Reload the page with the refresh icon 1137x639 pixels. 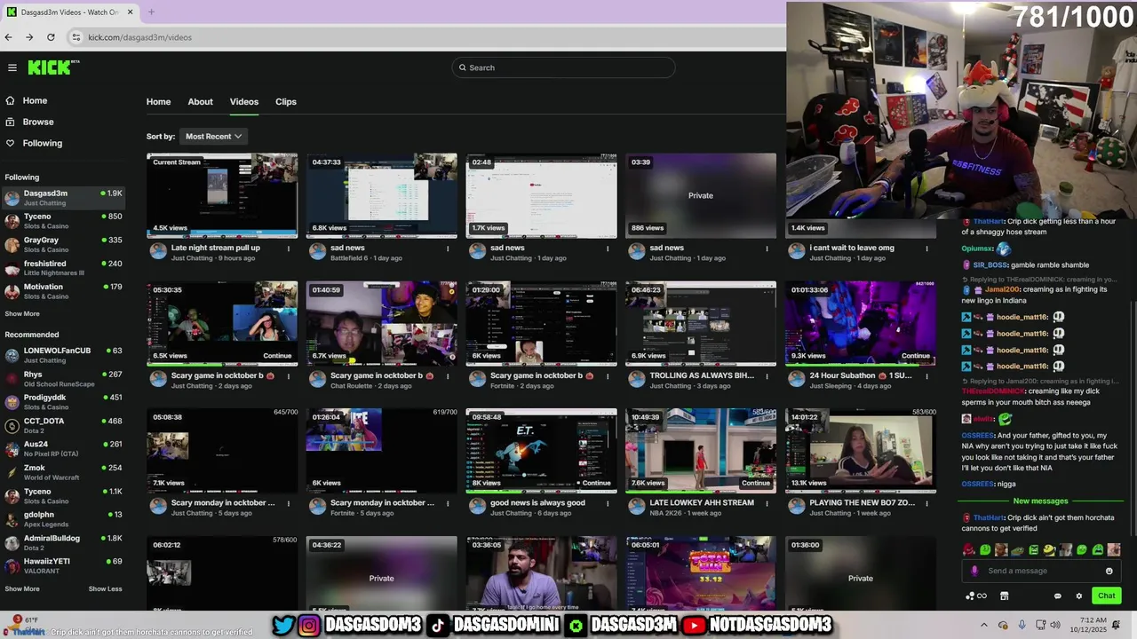coord(51,37)
